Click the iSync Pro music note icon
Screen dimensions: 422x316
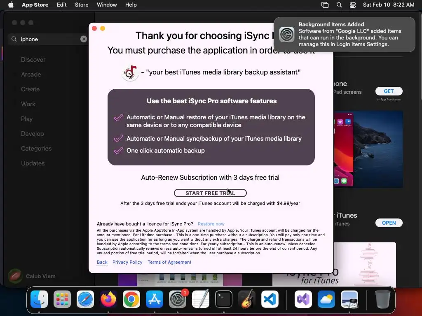[x=130, y=72]
